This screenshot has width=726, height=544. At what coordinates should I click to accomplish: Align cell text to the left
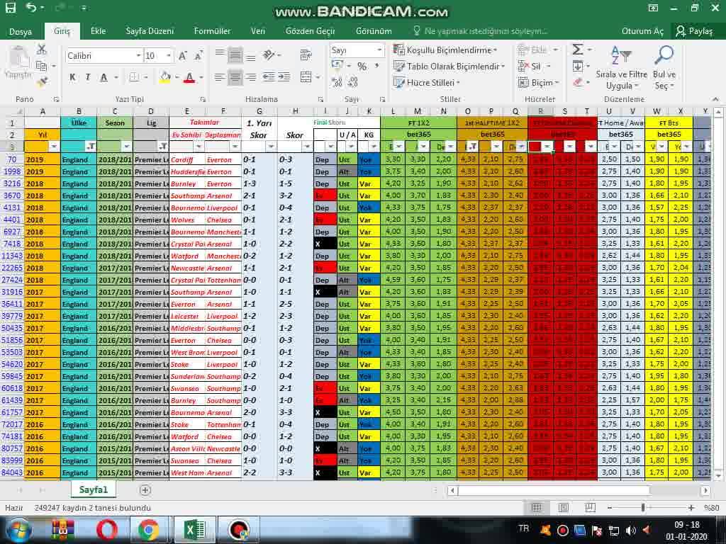click(220, 76)
